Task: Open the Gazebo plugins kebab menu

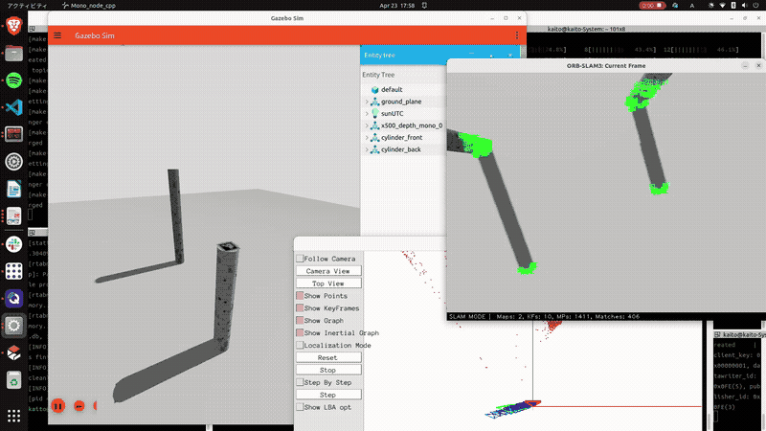Action: (x=517, y=35)
